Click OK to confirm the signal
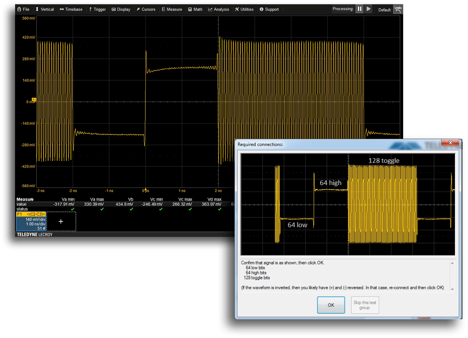The width and height of the screenshot is (468, 338). point(330,305)
